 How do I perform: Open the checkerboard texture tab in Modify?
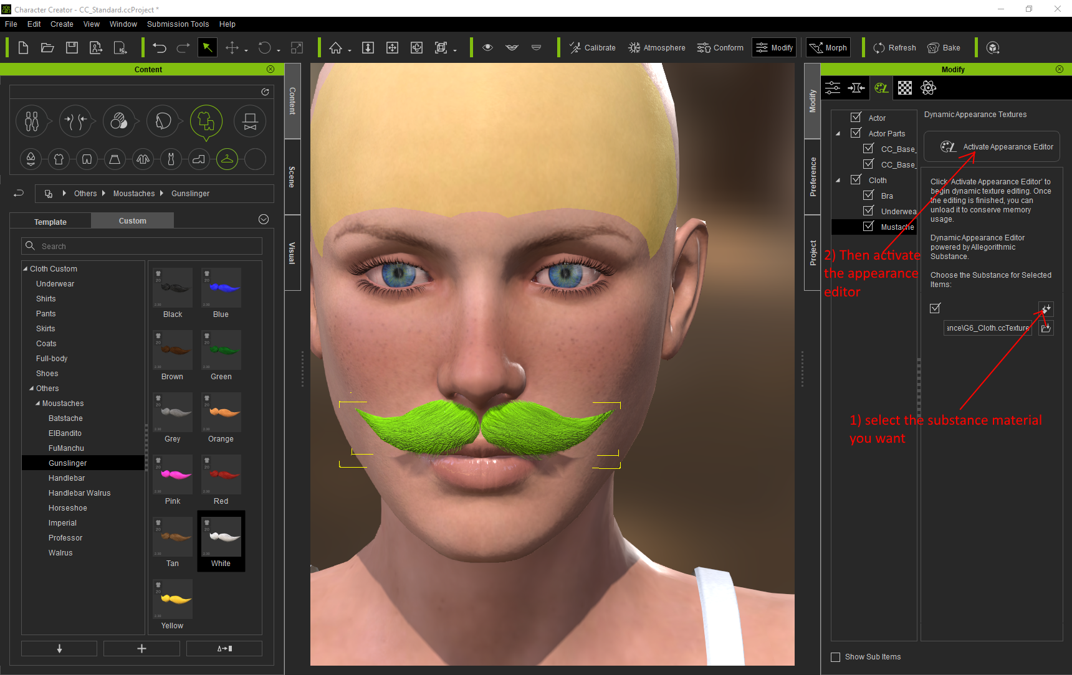click(x=905, y=88)
